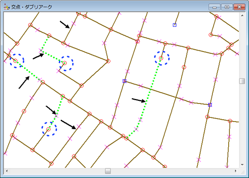249x178 pixels.
Task: Maximize the 交点・ダブリアーク window
Action: point(227,7)
